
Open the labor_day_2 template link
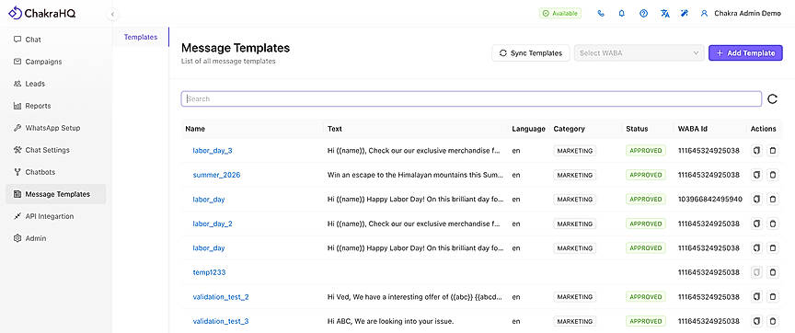213,224
